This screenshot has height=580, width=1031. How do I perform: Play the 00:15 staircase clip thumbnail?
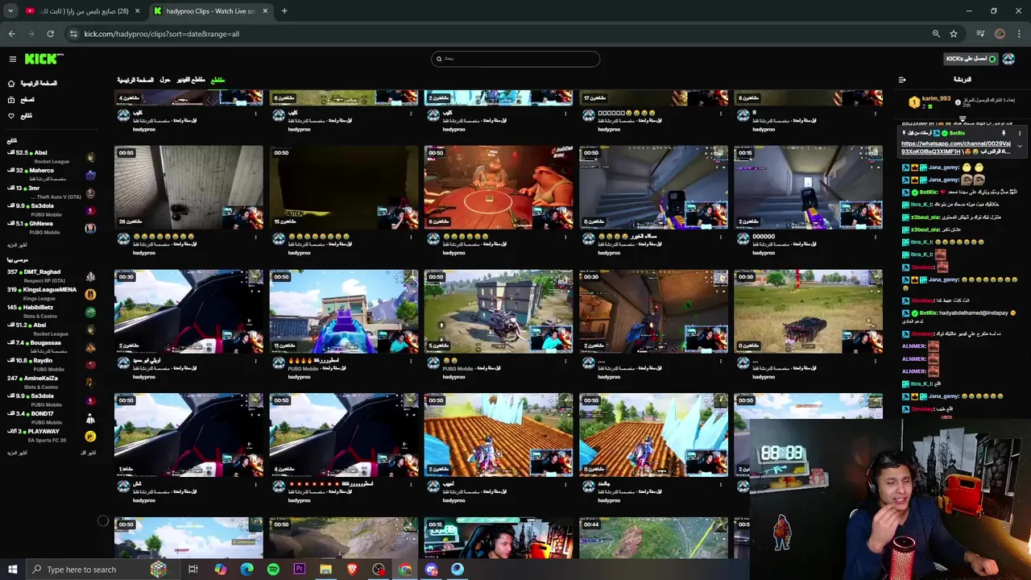808,187
